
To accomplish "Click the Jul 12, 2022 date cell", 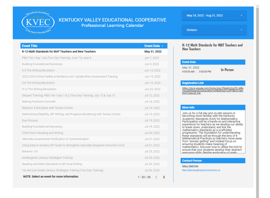I will pos(152,95).
